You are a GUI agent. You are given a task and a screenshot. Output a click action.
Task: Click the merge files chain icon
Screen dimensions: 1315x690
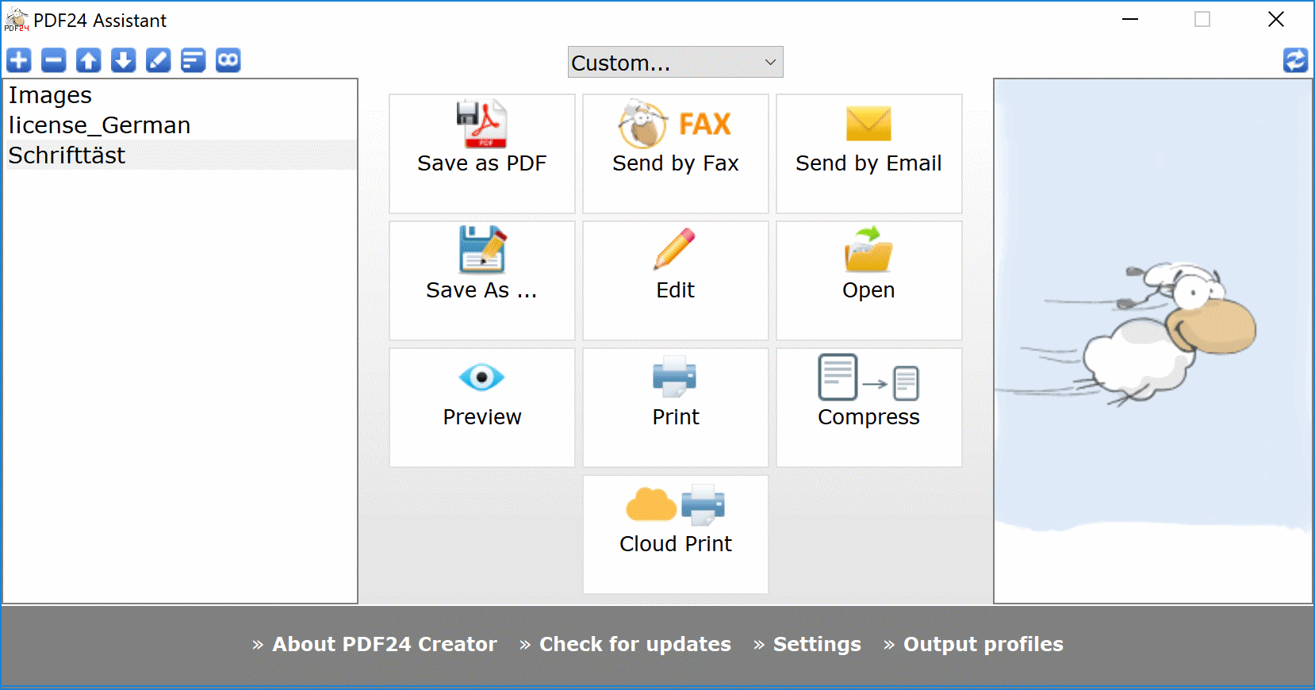pos(228,60)
